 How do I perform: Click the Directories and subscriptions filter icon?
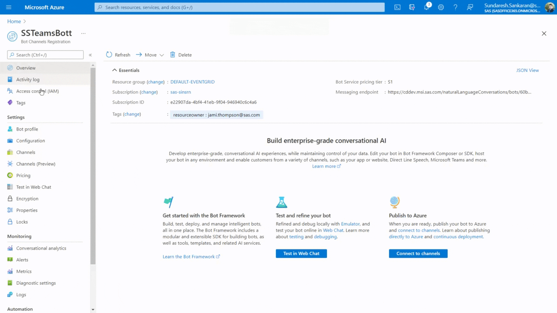[412, 7]
